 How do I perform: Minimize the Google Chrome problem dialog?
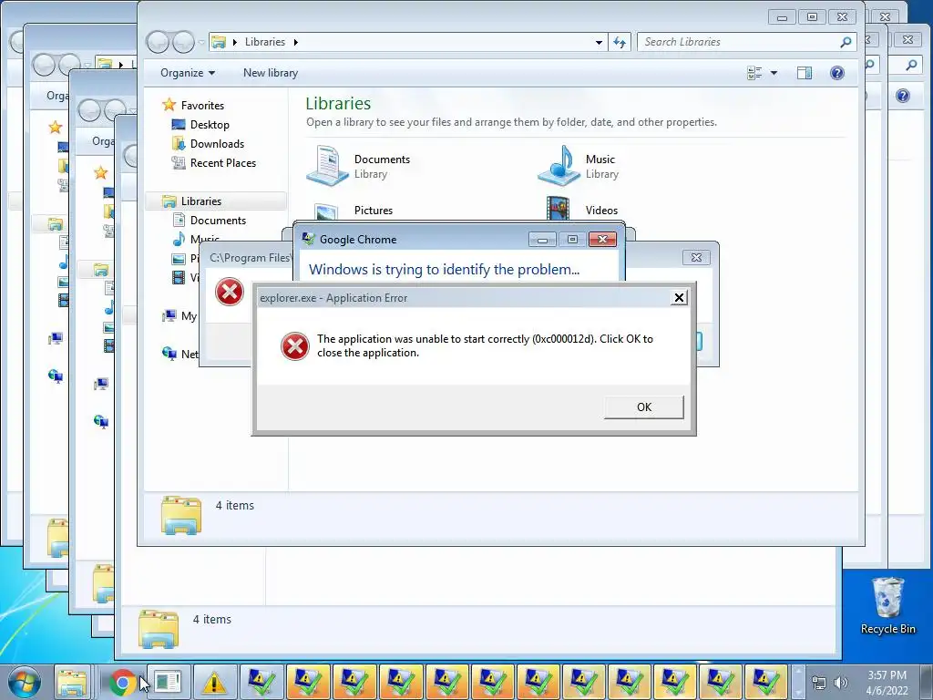click(x=542, y=240)
